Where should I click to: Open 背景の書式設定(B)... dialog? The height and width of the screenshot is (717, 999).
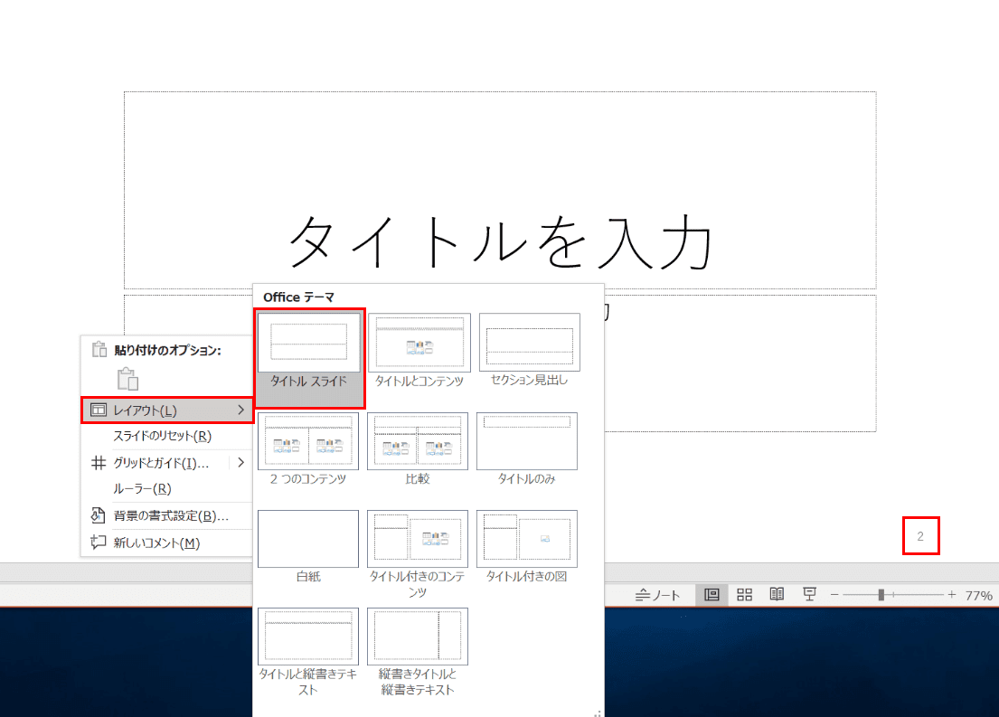click(x=171, y=515)
